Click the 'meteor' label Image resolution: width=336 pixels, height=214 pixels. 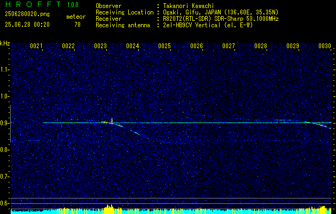tap(76, 17)
